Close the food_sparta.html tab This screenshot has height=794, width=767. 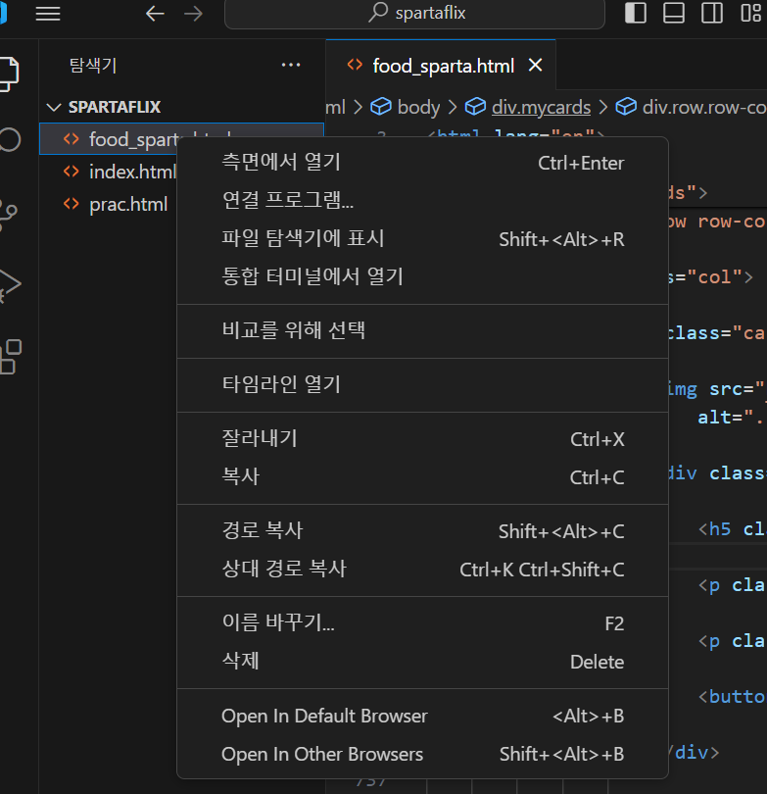point(535,65)
